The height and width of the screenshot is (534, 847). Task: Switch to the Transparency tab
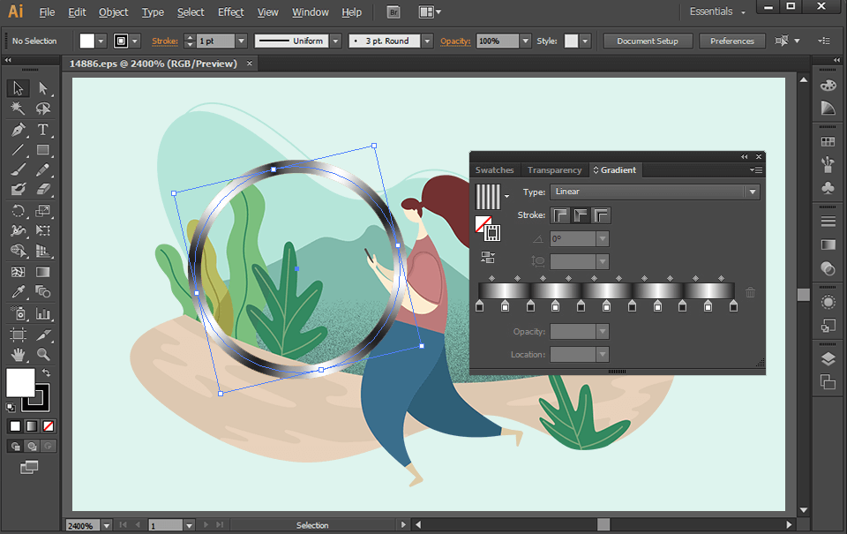[554, 169]
